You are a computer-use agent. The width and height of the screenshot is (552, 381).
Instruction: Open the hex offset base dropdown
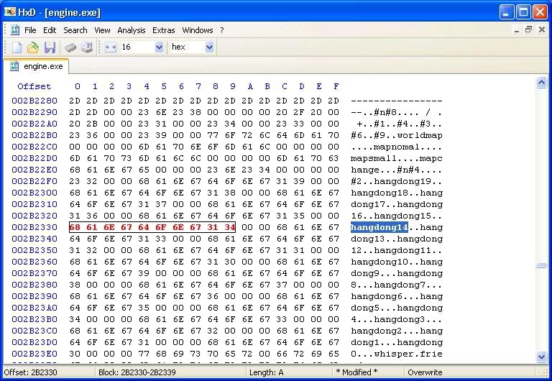point(209,47)
